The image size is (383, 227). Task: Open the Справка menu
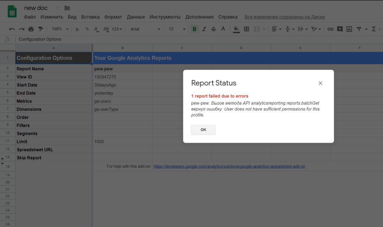(228, 17)
